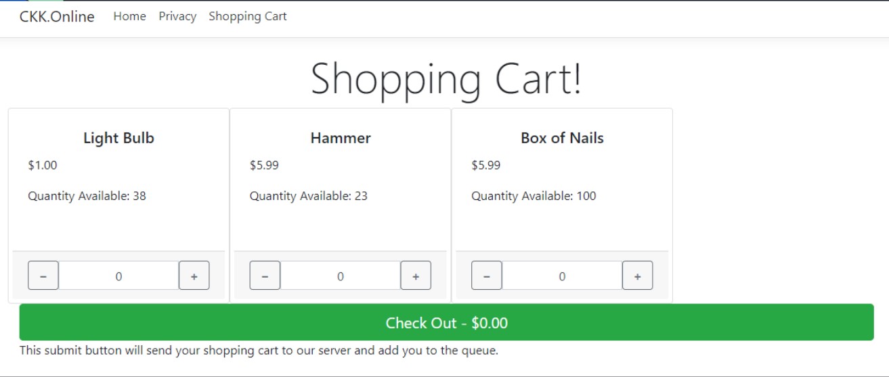Decrease Light Bulb quantity with minus button
Screen dimensions: 889x377
(x=43, y=276)
